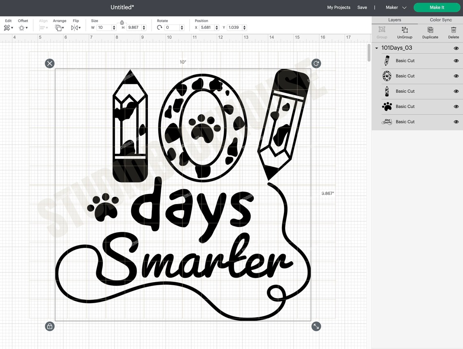Image resolution: width=463 pixels, height=349 pixels.
Task: Open My Projects
Action: tap(339, 7)
